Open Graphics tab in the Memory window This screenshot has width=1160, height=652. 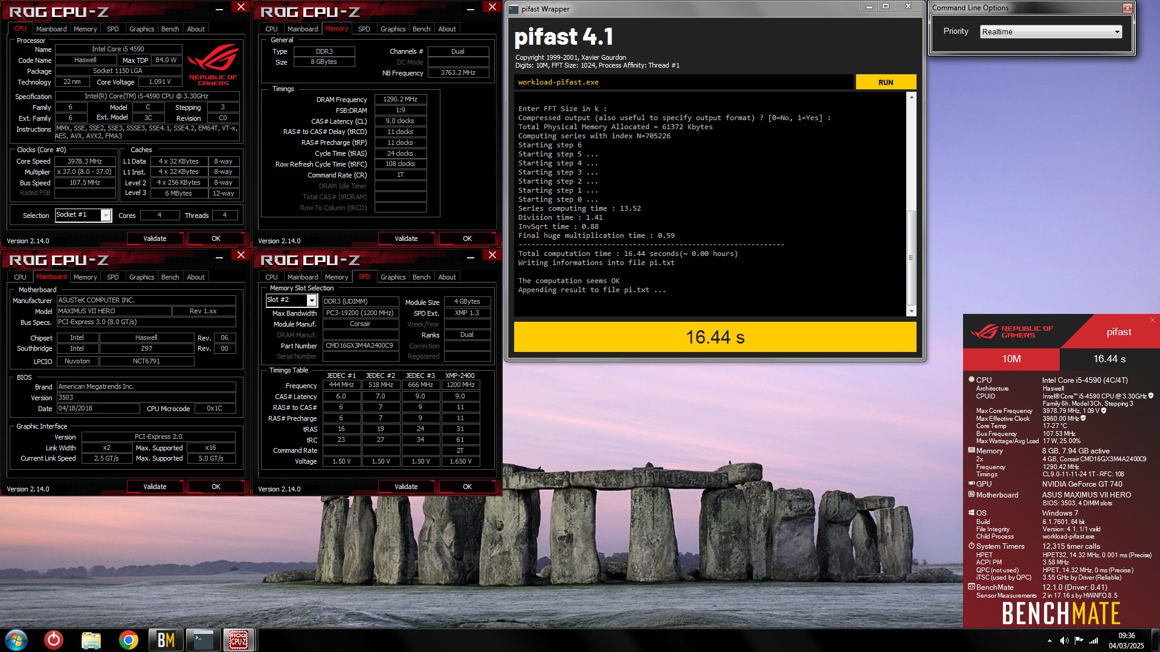click(x=393, y=29)
